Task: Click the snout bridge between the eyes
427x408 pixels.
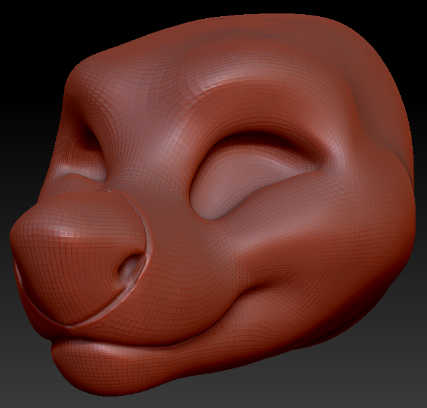Action: [145, 155]
